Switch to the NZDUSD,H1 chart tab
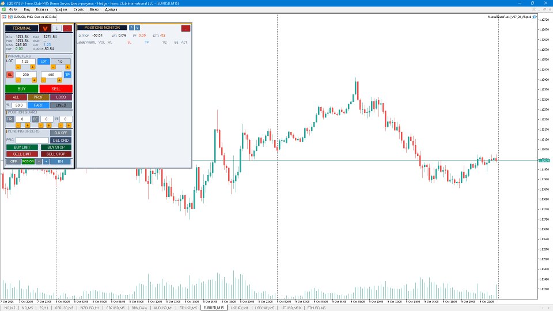The height and width of the screenshot is (311, 553). [x=90, y=308]
